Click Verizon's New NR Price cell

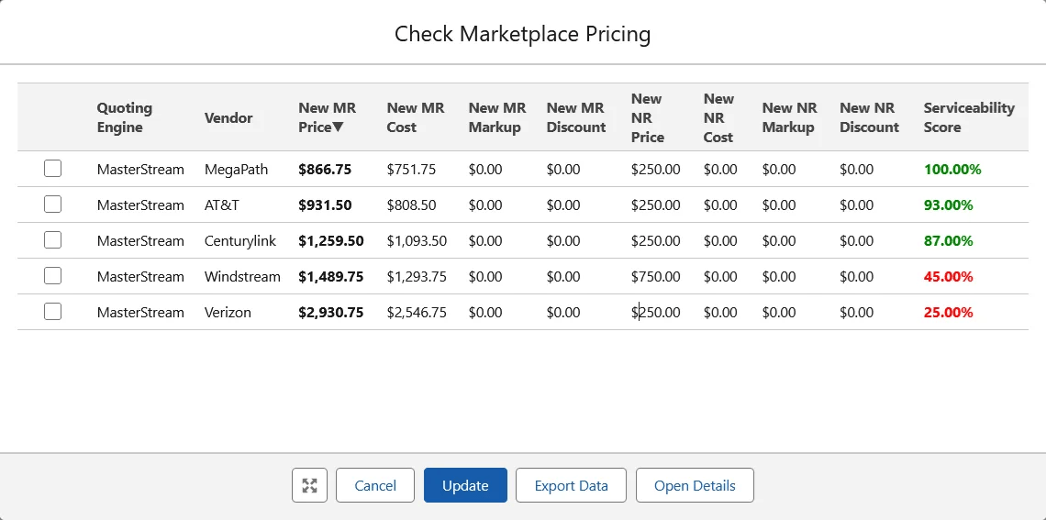coord(656,312)
